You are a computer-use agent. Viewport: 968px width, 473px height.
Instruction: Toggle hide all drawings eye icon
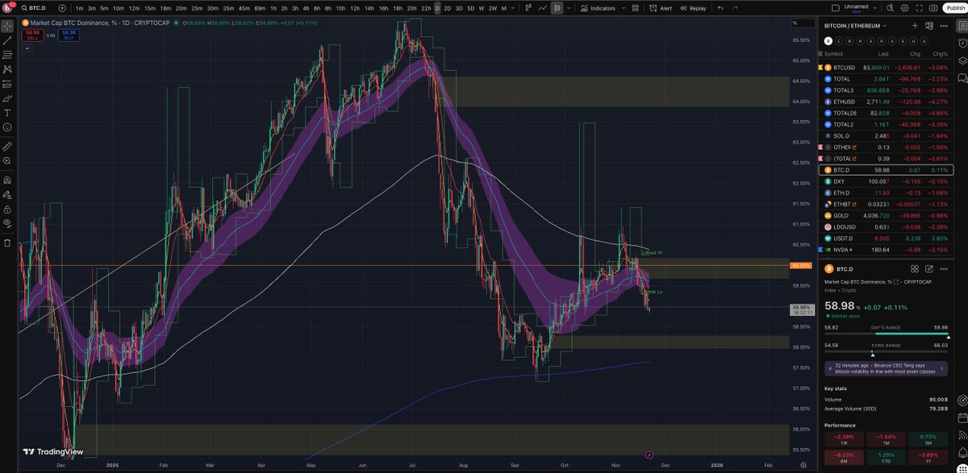coord(7,222)
